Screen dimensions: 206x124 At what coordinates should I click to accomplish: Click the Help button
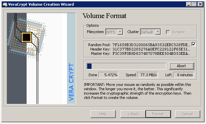[103, 114]
